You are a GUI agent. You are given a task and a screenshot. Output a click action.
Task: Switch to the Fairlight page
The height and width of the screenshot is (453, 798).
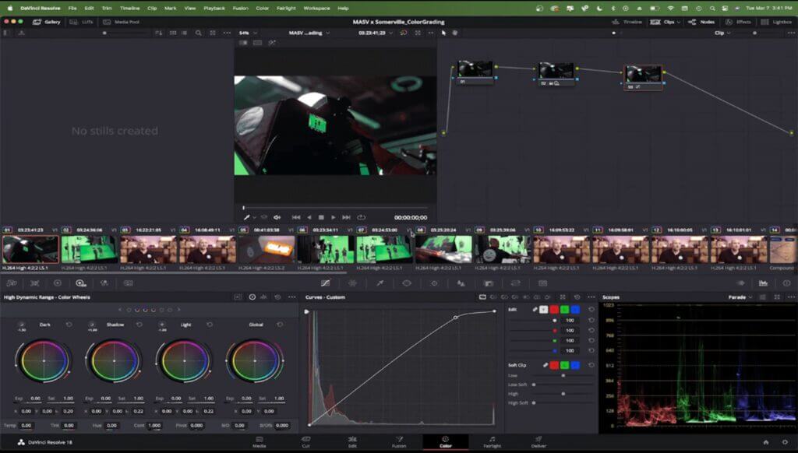tap(493, 441)
